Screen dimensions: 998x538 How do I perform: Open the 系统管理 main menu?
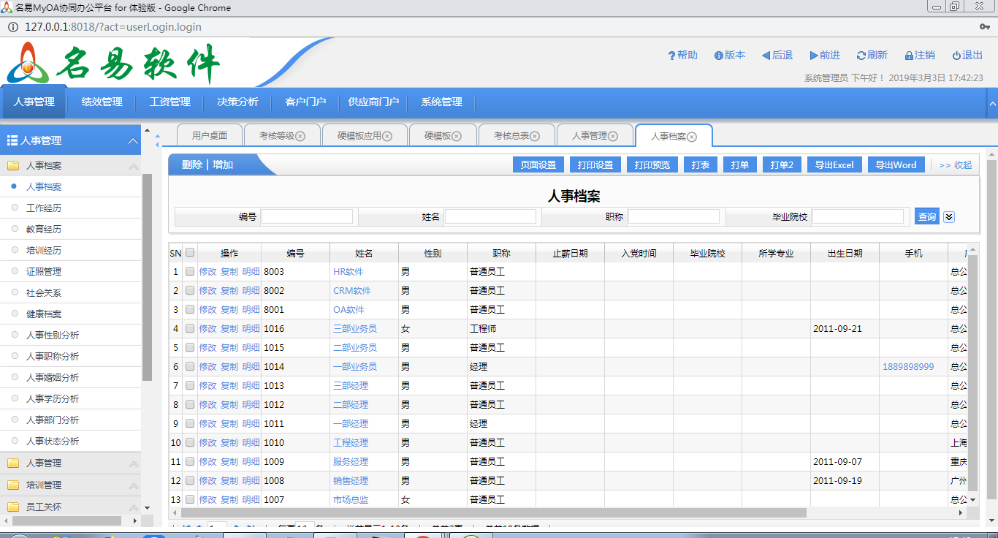[442, 102]
